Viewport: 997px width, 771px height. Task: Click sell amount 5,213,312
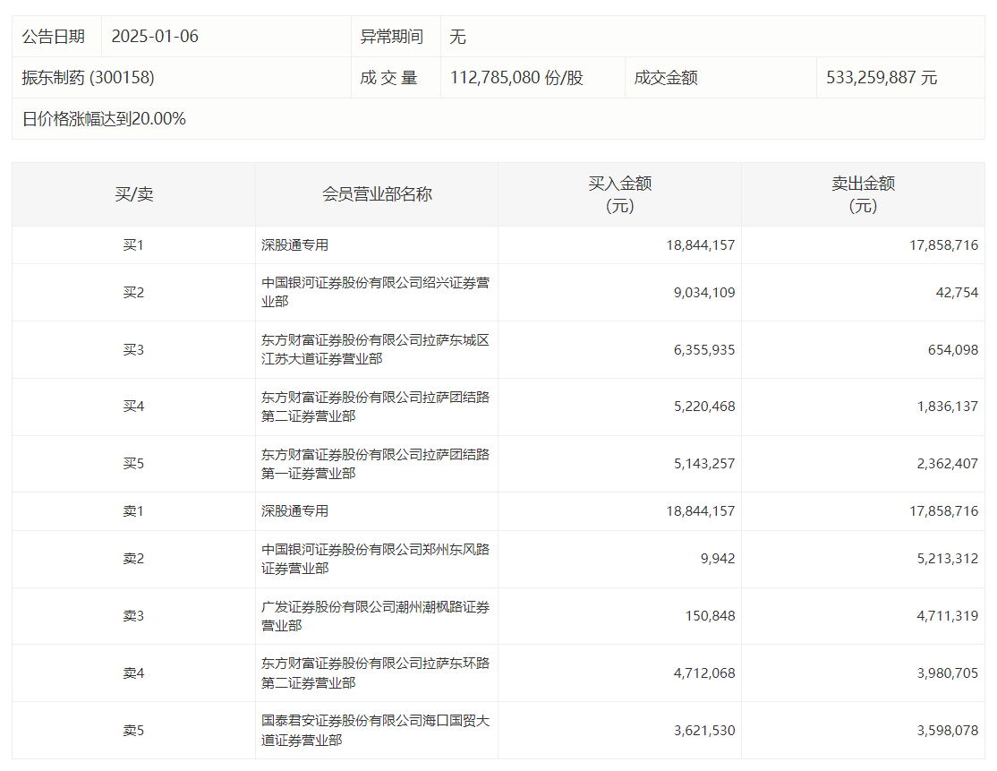948,559
